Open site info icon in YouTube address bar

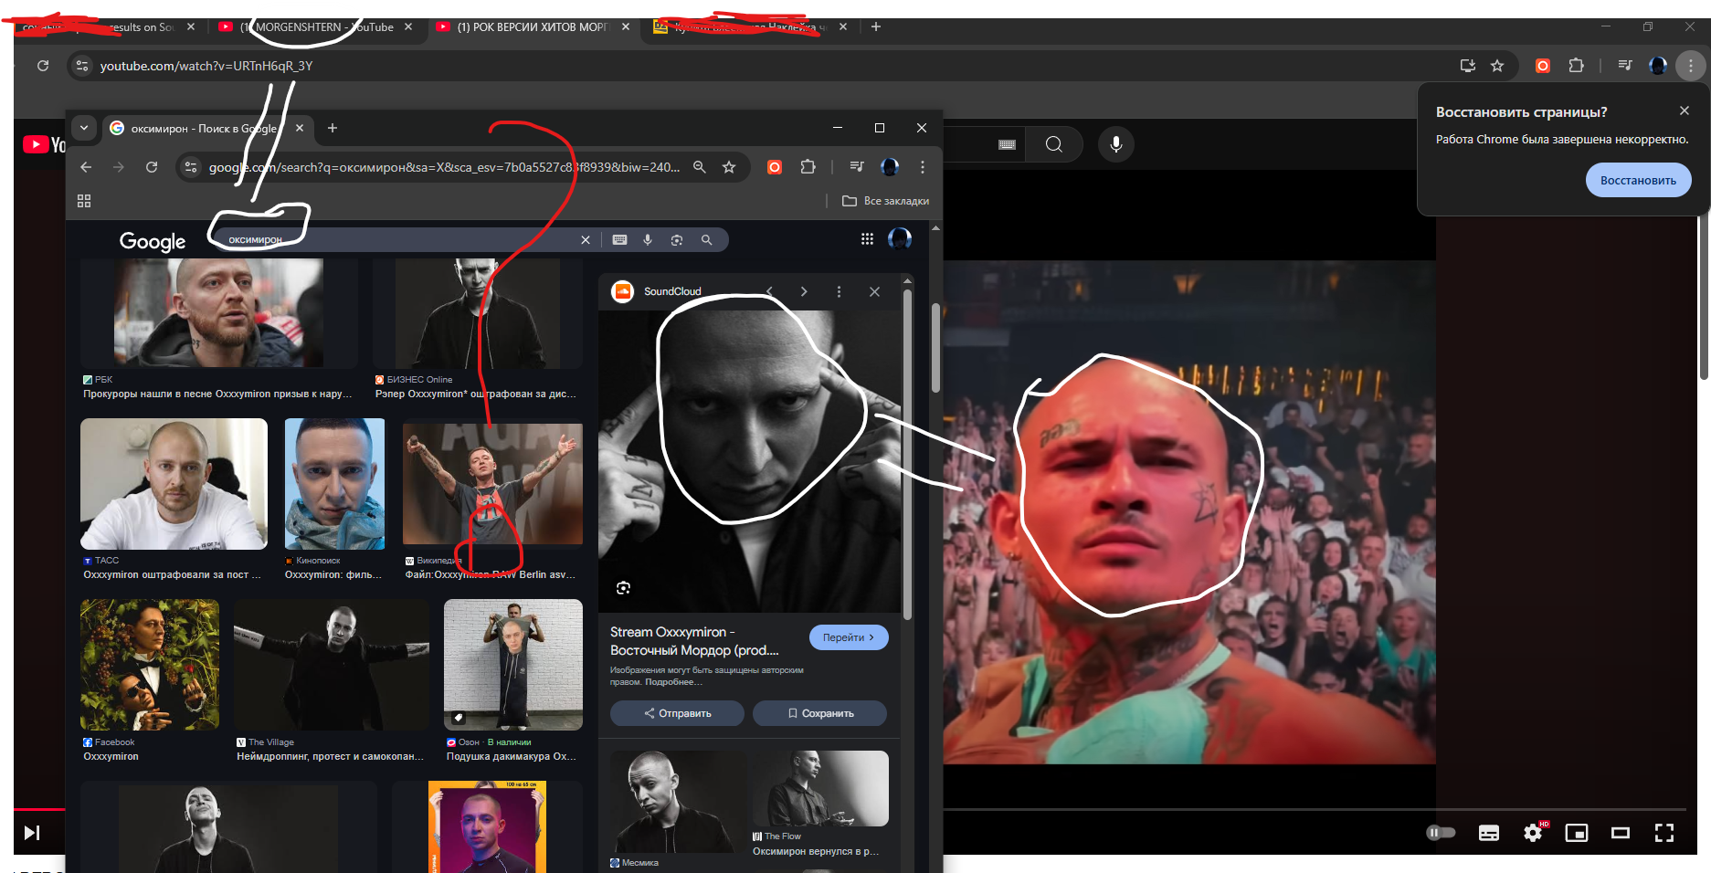coord(82,66)
